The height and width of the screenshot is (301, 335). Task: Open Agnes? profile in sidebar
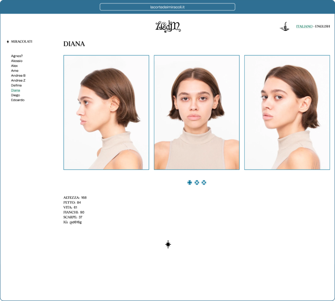(17, 56)
